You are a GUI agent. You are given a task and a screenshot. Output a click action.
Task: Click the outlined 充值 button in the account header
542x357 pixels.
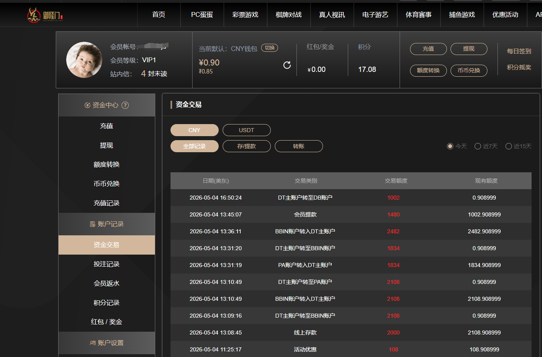[428, 49]
